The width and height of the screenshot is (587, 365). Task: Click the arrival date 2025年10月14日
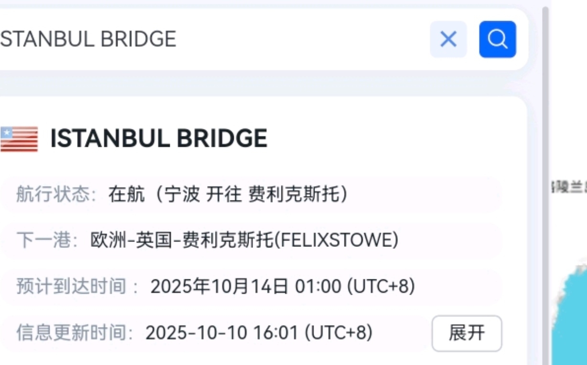click(x=219, y=287)
